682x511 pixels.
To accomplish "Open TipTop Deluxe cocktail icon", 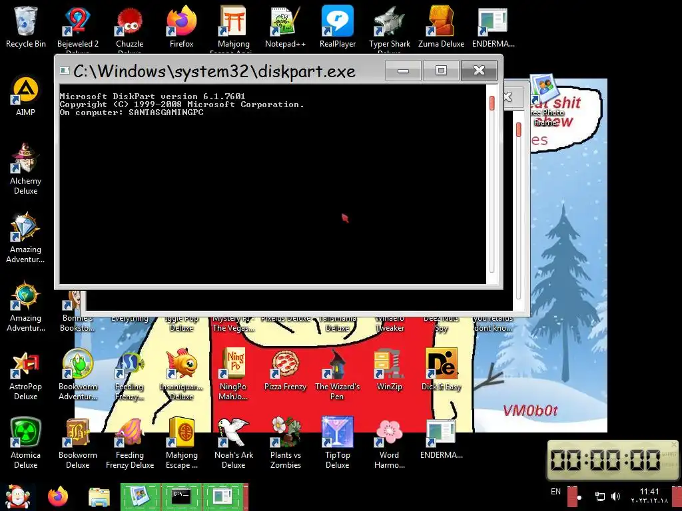I will coord(338,443).
